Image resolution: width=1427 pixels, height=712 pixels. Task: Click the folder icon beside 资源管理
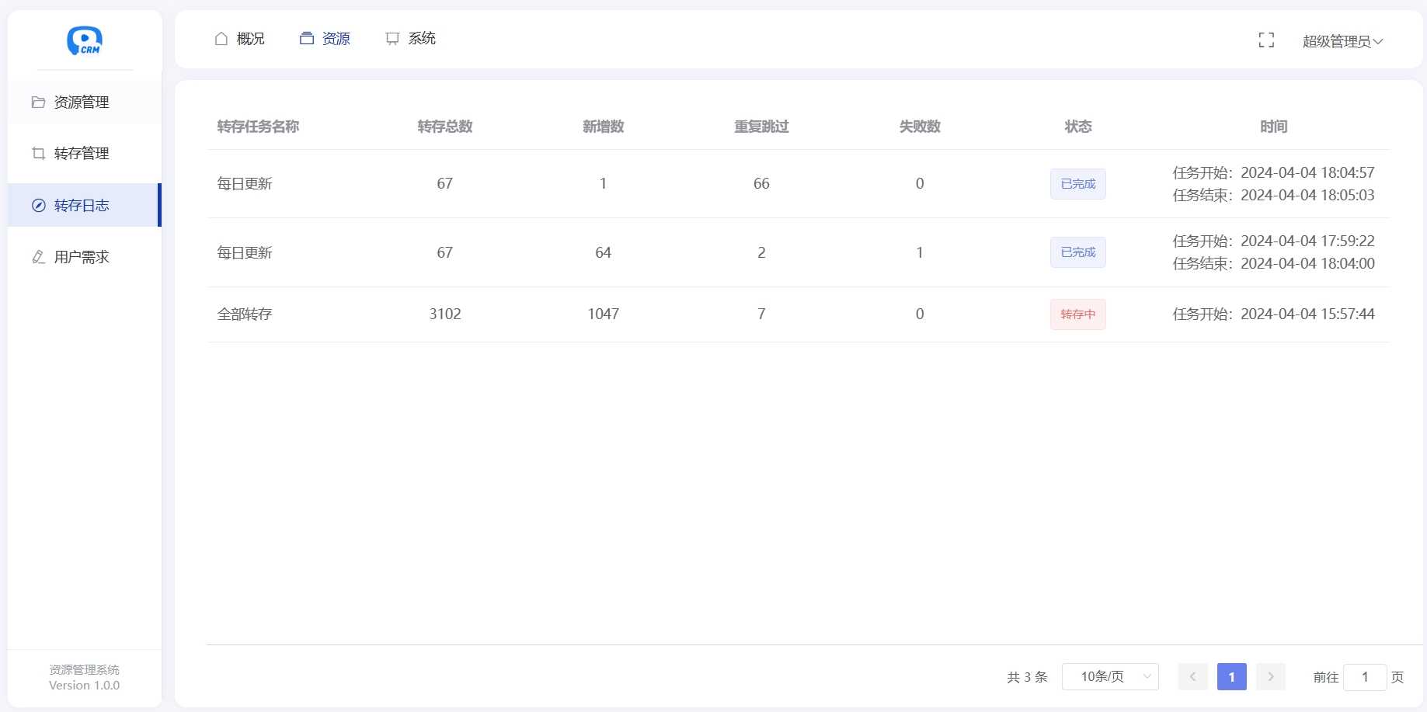click(38, 102)
